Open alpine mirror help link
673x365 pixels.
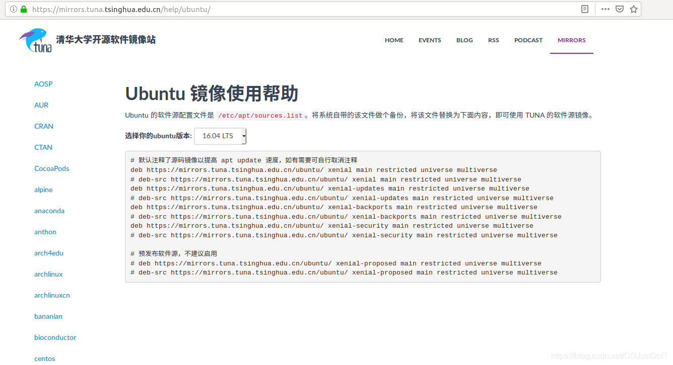click(x=43, y=190)
